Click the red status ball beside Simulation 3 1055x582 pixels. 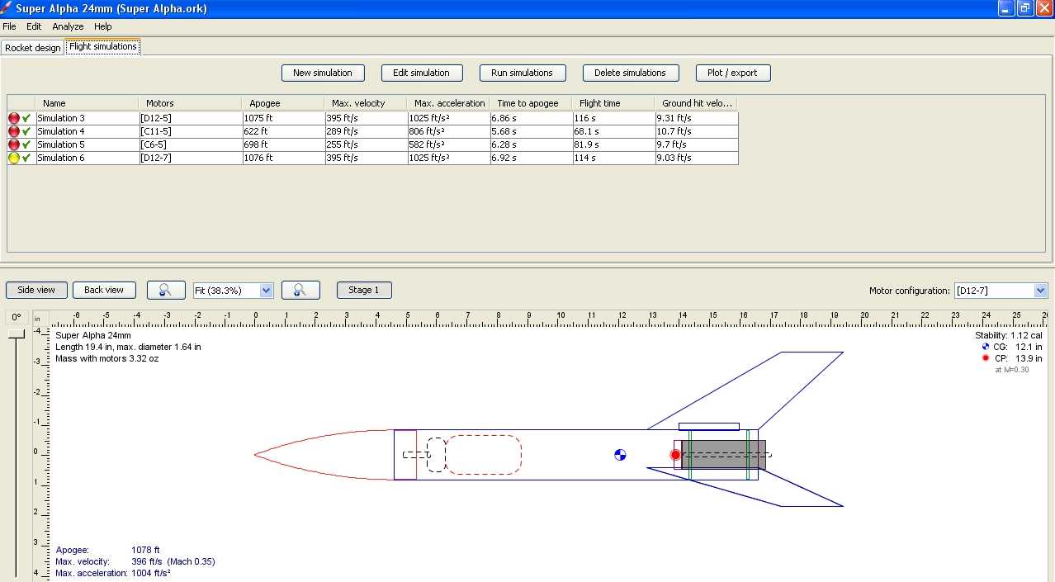(x=13, y=118)
